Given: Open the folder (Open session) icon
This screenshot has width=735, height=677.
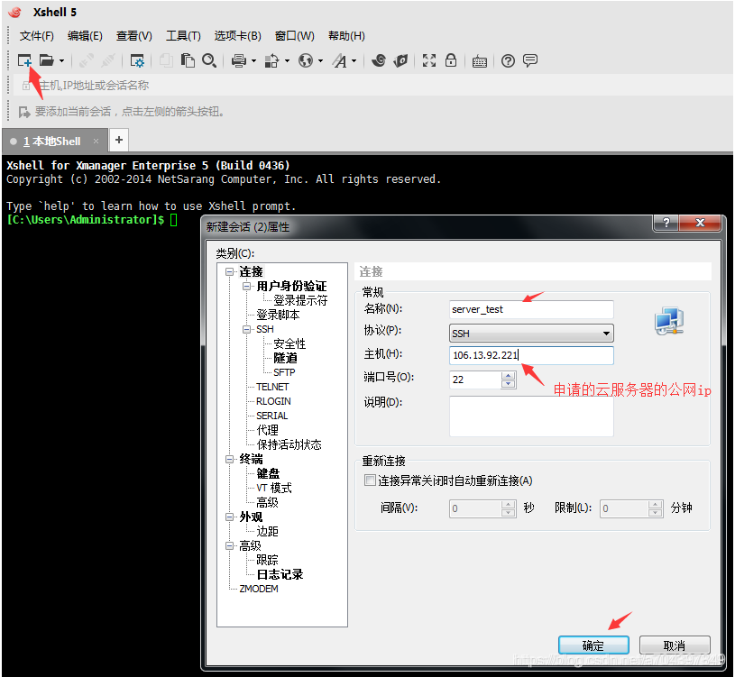Looking at the screenshot, I should click(46, 60).
